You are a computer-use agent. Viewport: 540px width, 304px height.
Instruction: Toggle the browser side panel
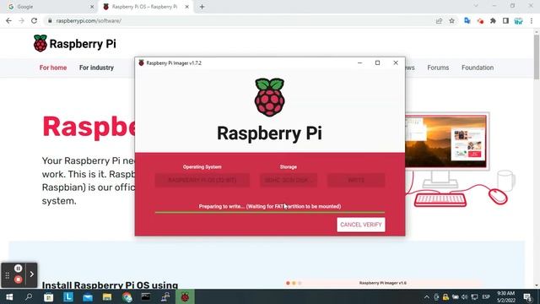pyautogui.click(x=505, y=20)
